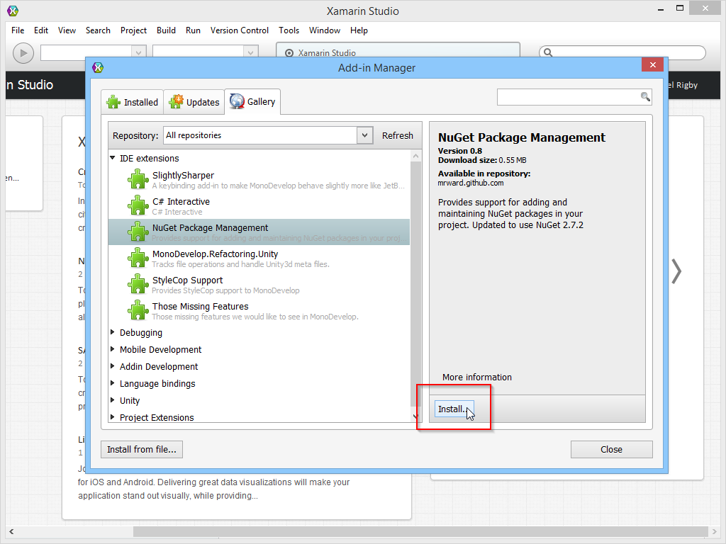
Task: Click the mrward.github.com repository text
Action: click(x=471, y=183)
